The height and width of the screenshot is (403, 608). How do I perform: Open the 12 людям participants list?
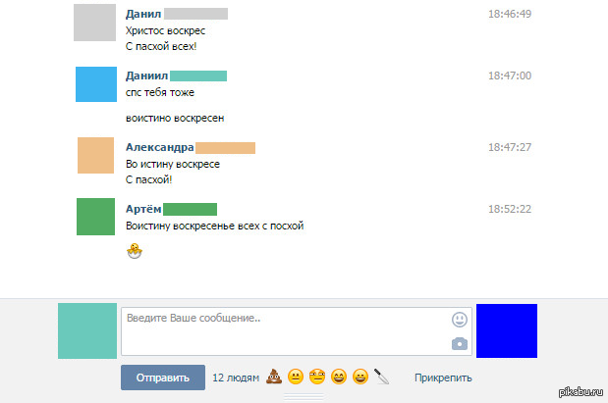[x=236, y=378]
